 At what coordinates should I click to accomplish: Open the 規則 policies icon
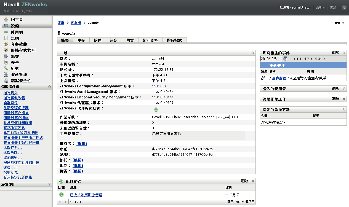pyautogui.click(x=6, y=38)
